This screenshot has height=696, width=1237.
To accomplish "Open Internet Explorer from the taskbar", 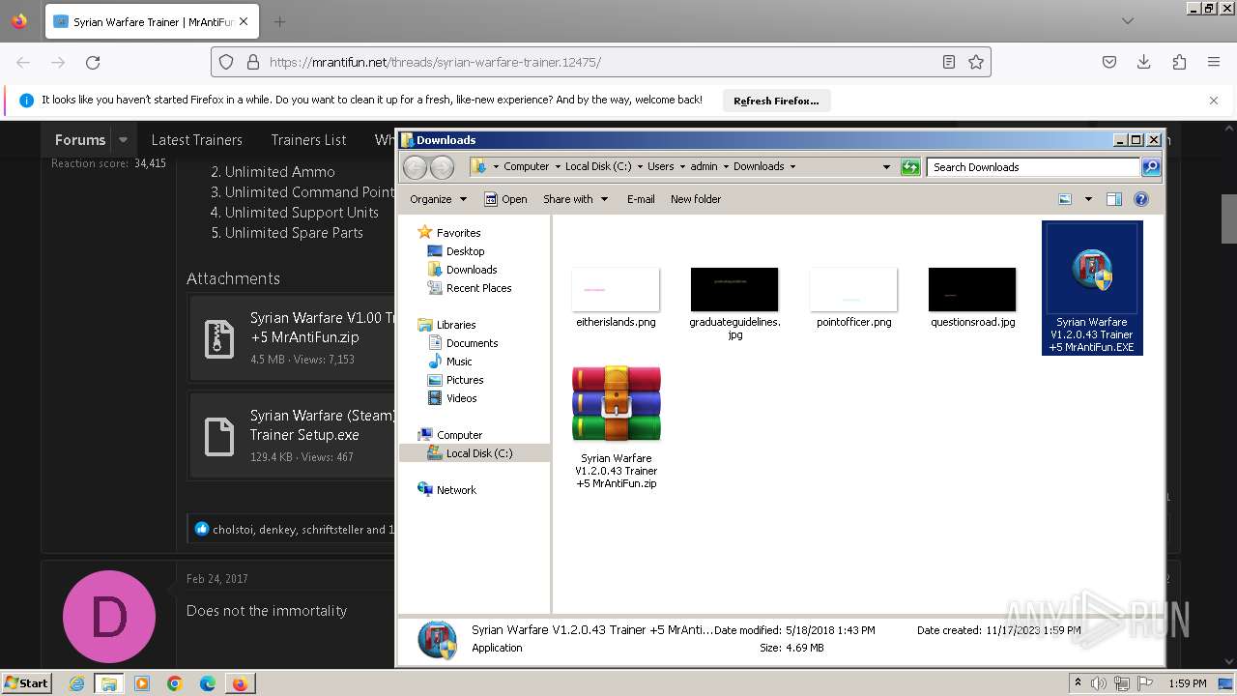I will pos(76,683).
